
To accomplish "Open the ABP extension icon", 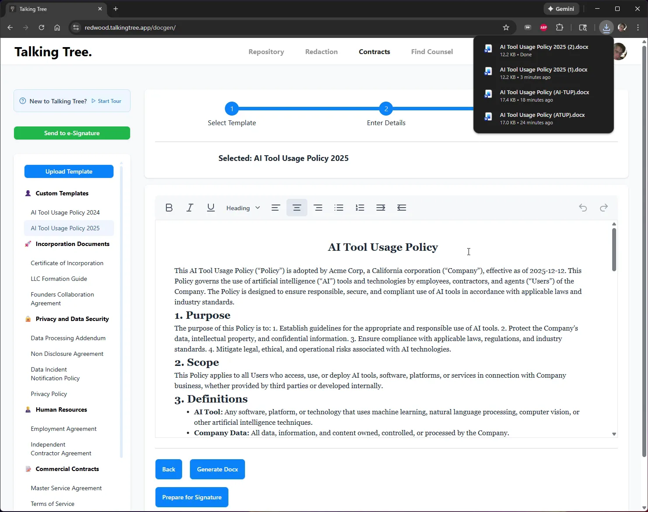I will (x=544, y=27).
